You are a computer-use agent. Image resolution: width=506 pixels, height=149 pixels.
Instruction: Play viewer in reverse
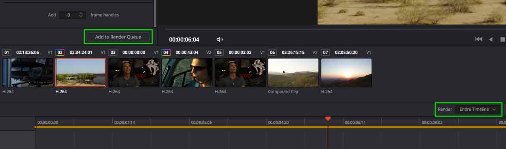click(x=491, y=39)
